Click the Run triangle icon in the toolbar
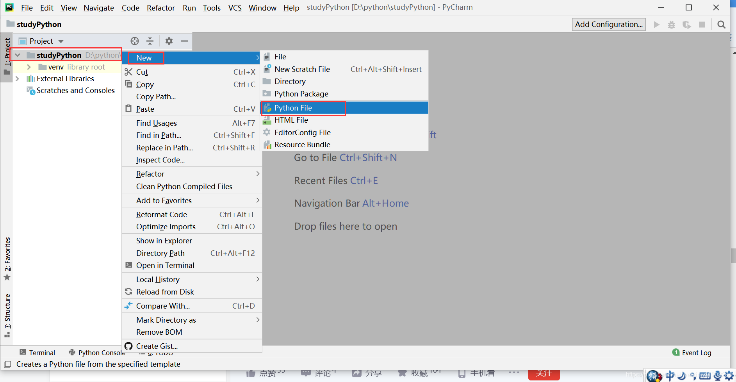Viewport: 736px width, 382px height. pos(657,25)
